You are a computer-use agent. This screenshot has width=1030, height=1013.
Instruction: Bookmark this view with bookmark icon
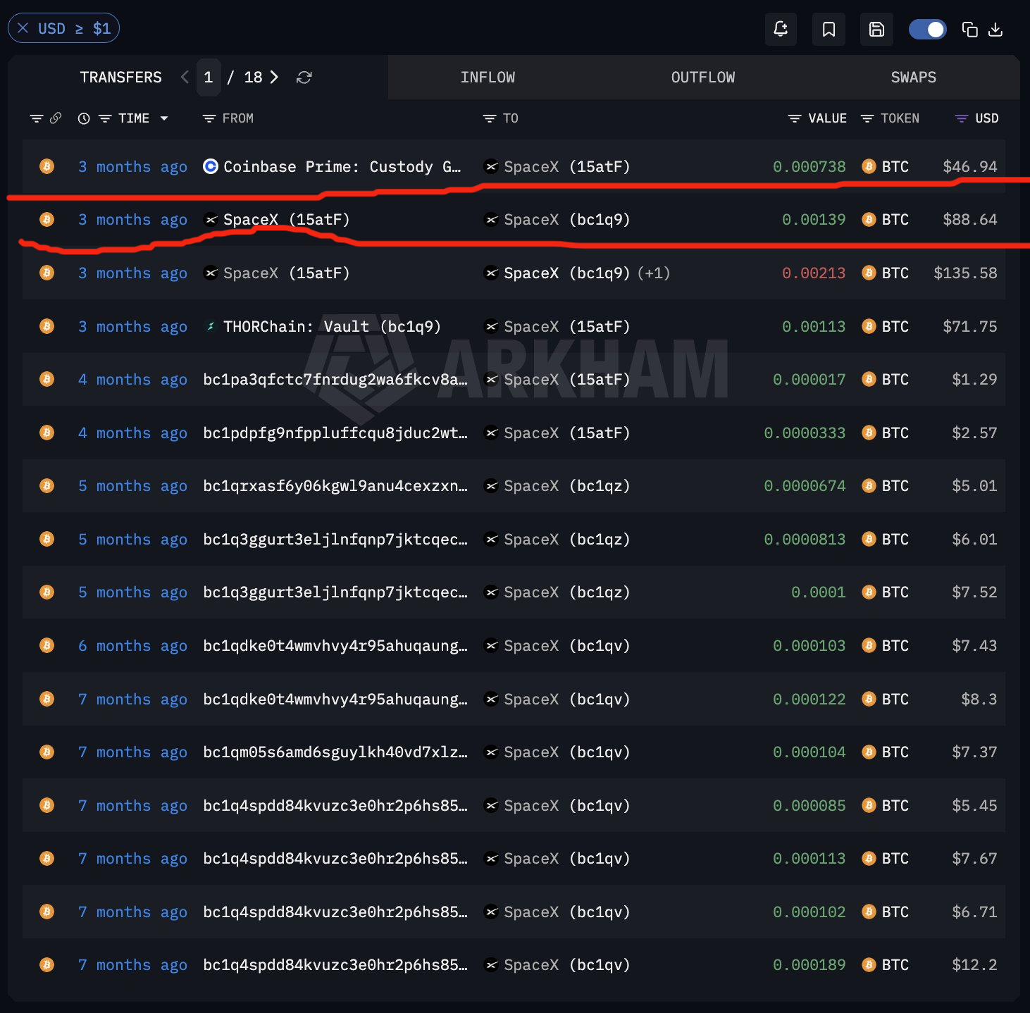coord(829,29)
